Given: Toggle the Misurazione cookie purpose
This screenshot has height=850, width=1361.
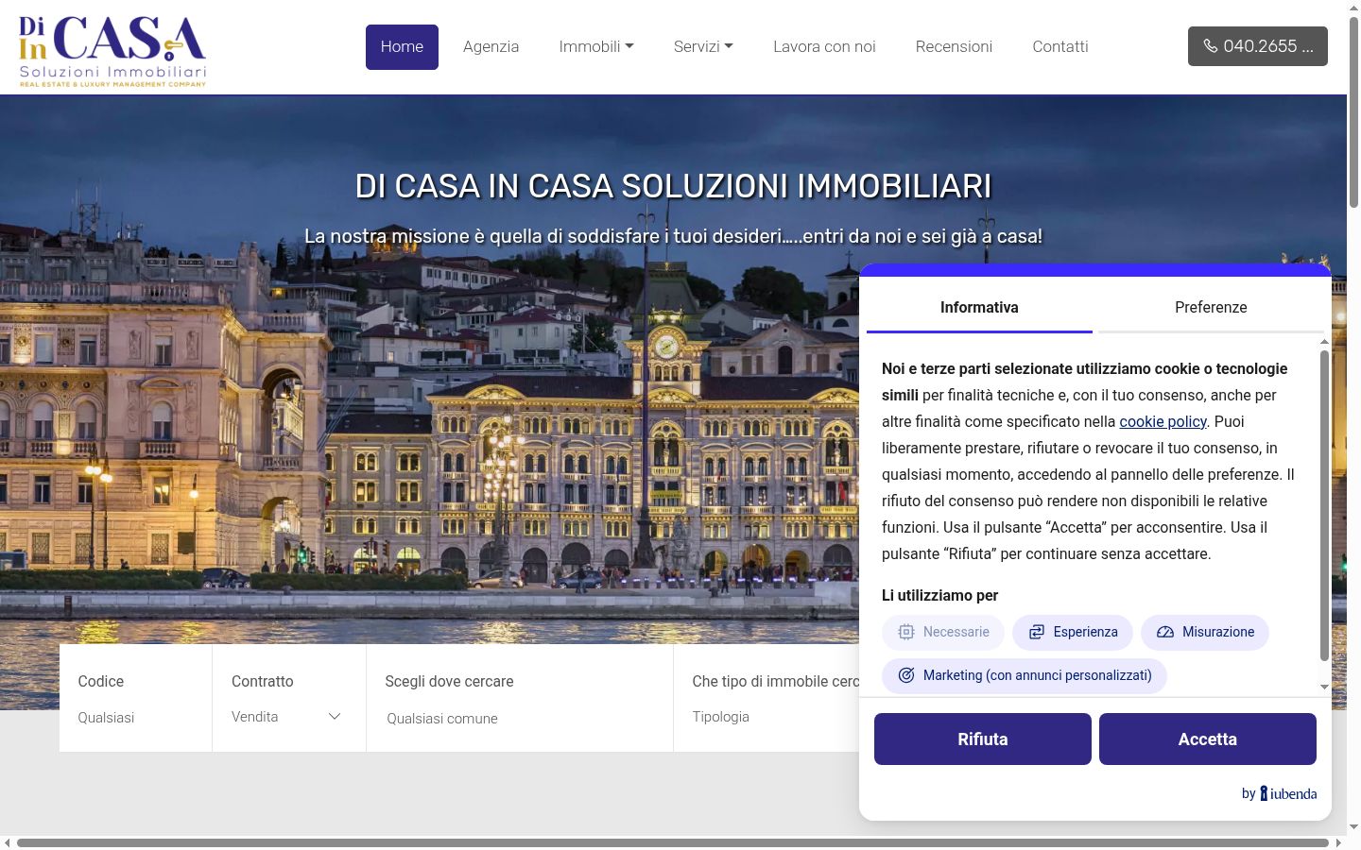Looking at the screenshot, I should (x=1205, y=633).
